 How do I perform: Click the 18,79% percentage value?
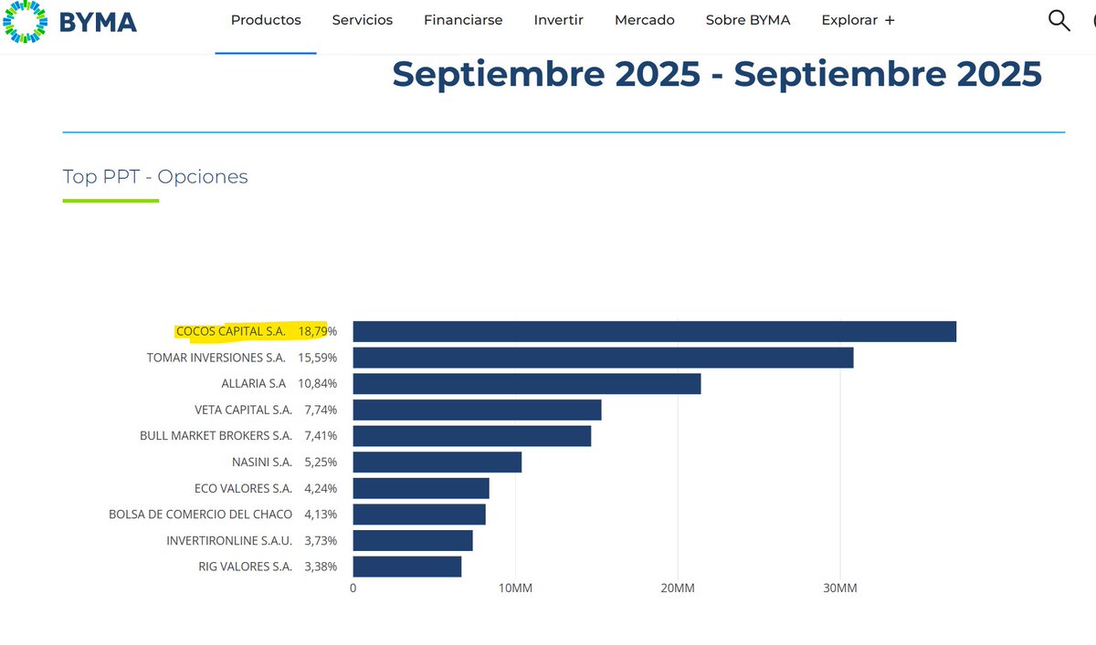(x=318, y=331)
